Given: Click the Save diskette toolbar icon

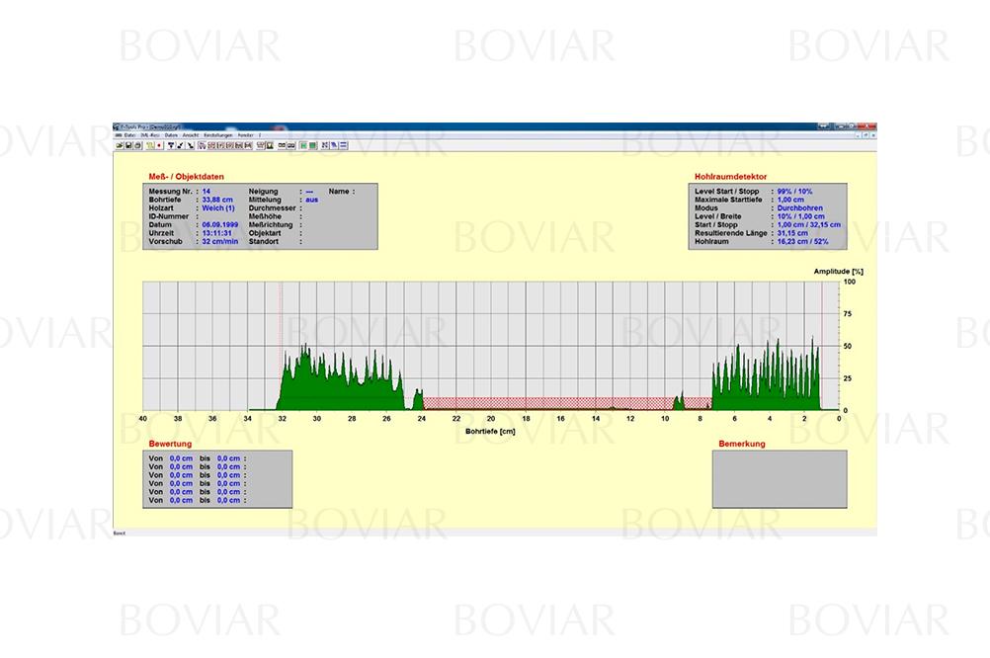Looking at the screenshot, I should click(127, 145).
